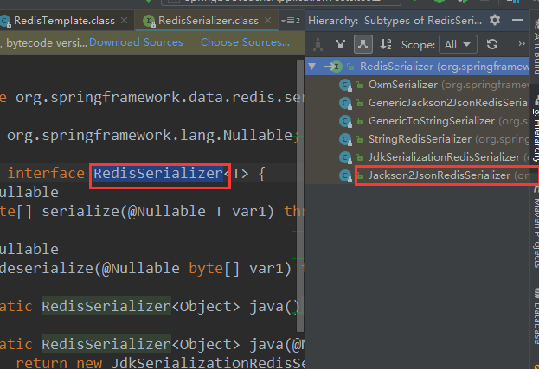539x369 pixels.
Task: Click the Jackson2JsonRedisSerializer class icon
Action: point(345,175)
